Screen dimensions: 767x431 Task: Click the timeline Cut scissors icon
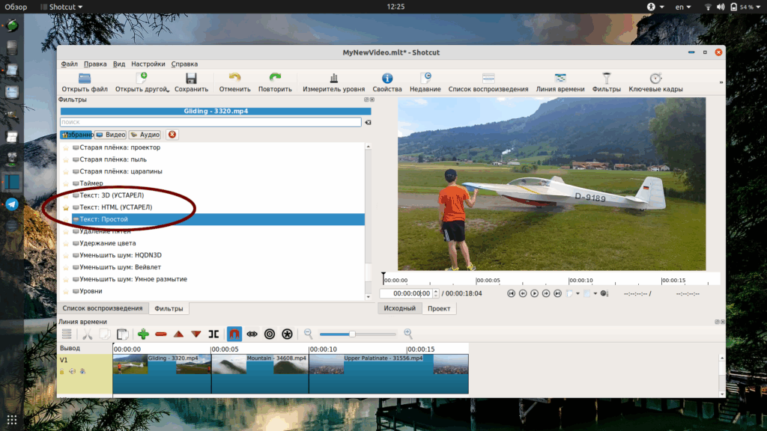pos(87,334)
